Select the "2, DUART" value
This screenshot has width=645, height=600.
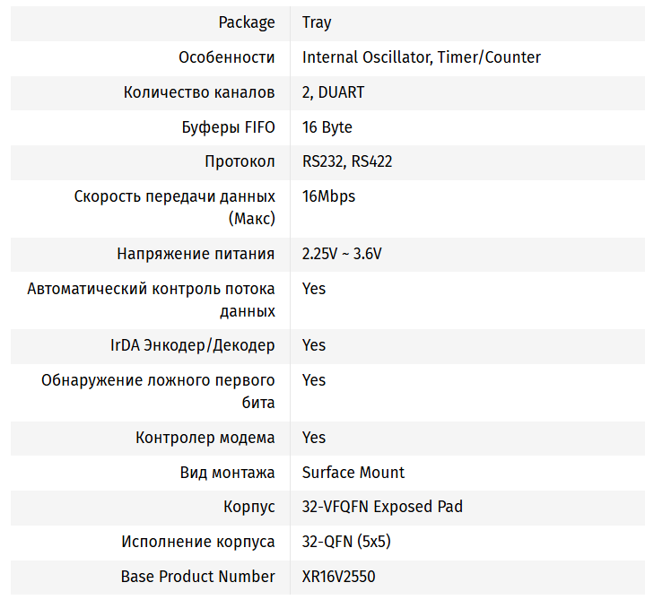(333, 92)
